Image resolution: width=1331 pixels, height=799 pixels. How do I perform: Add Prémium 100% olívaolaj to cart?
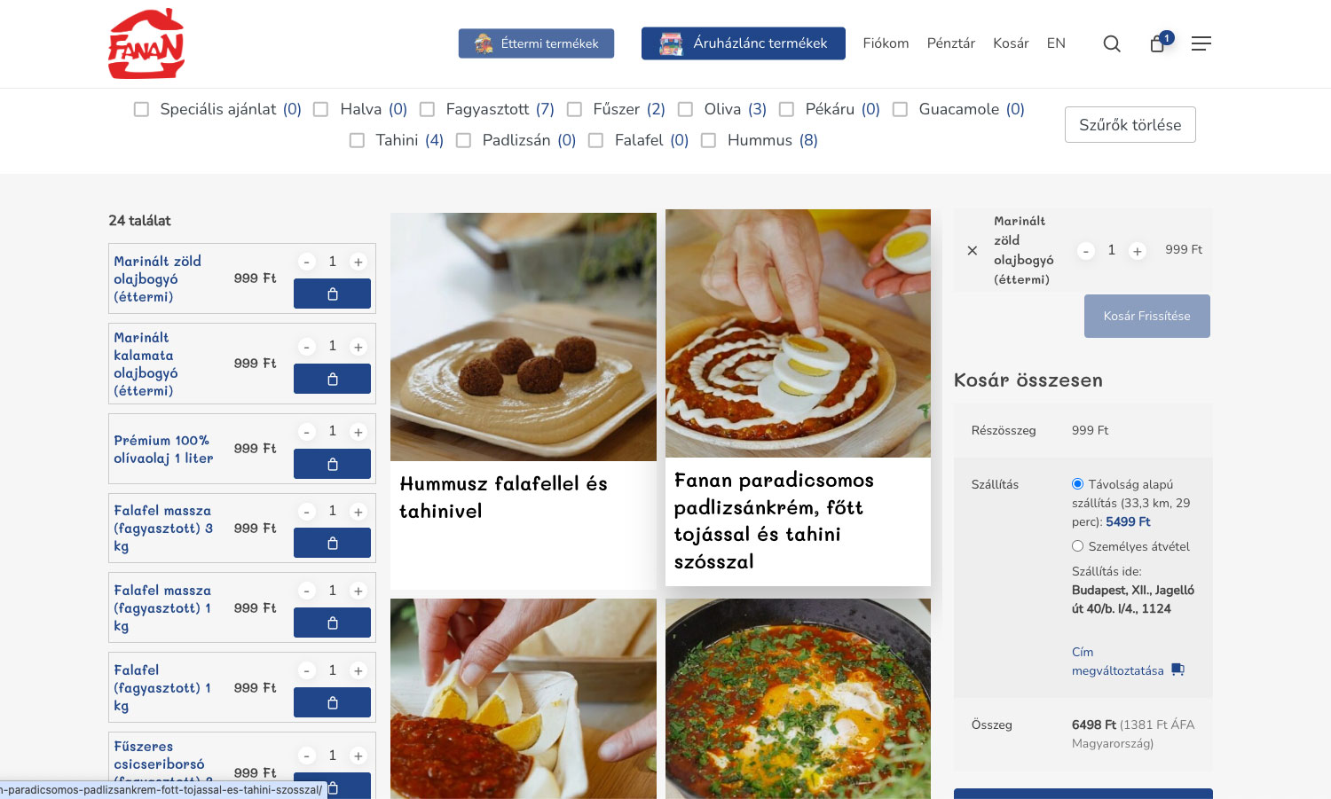(332, 464)
